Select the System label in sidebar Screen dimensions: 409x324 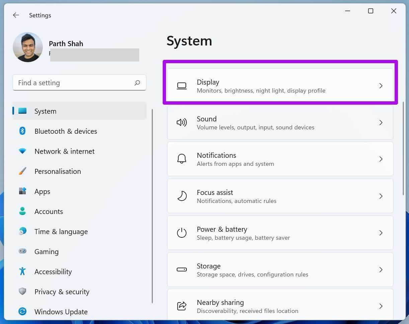(x=45, y=111)
